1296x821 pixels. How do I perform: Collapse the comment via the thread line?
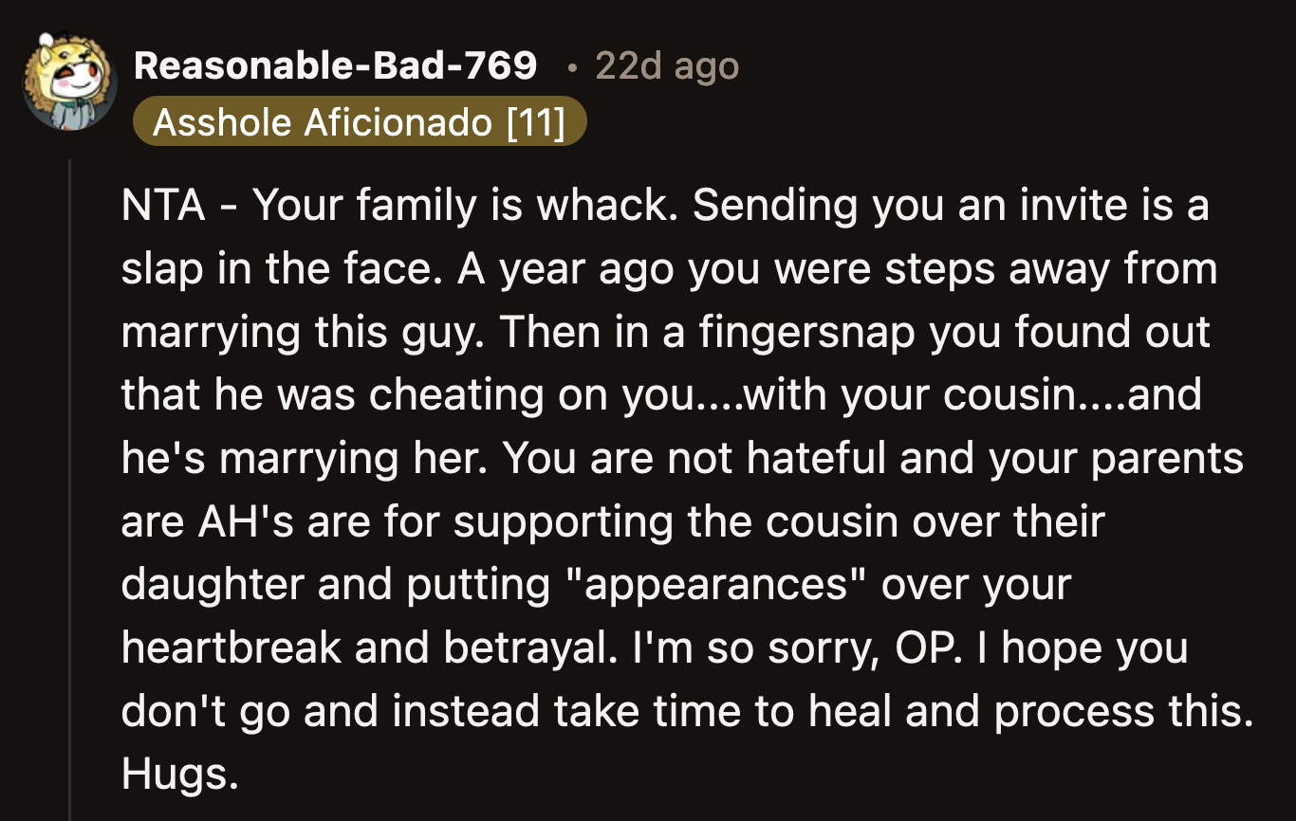71,474
